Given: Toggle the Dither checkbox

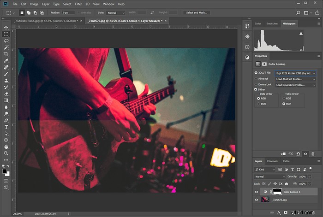Looking at the screenshot, I should tap(256, 89).
